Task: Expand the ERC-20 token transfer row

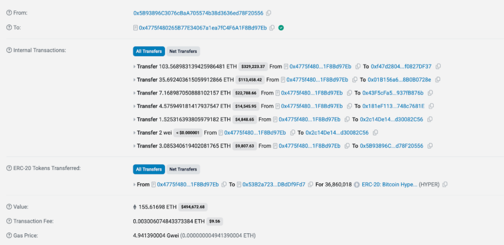Action: point(135,185)
